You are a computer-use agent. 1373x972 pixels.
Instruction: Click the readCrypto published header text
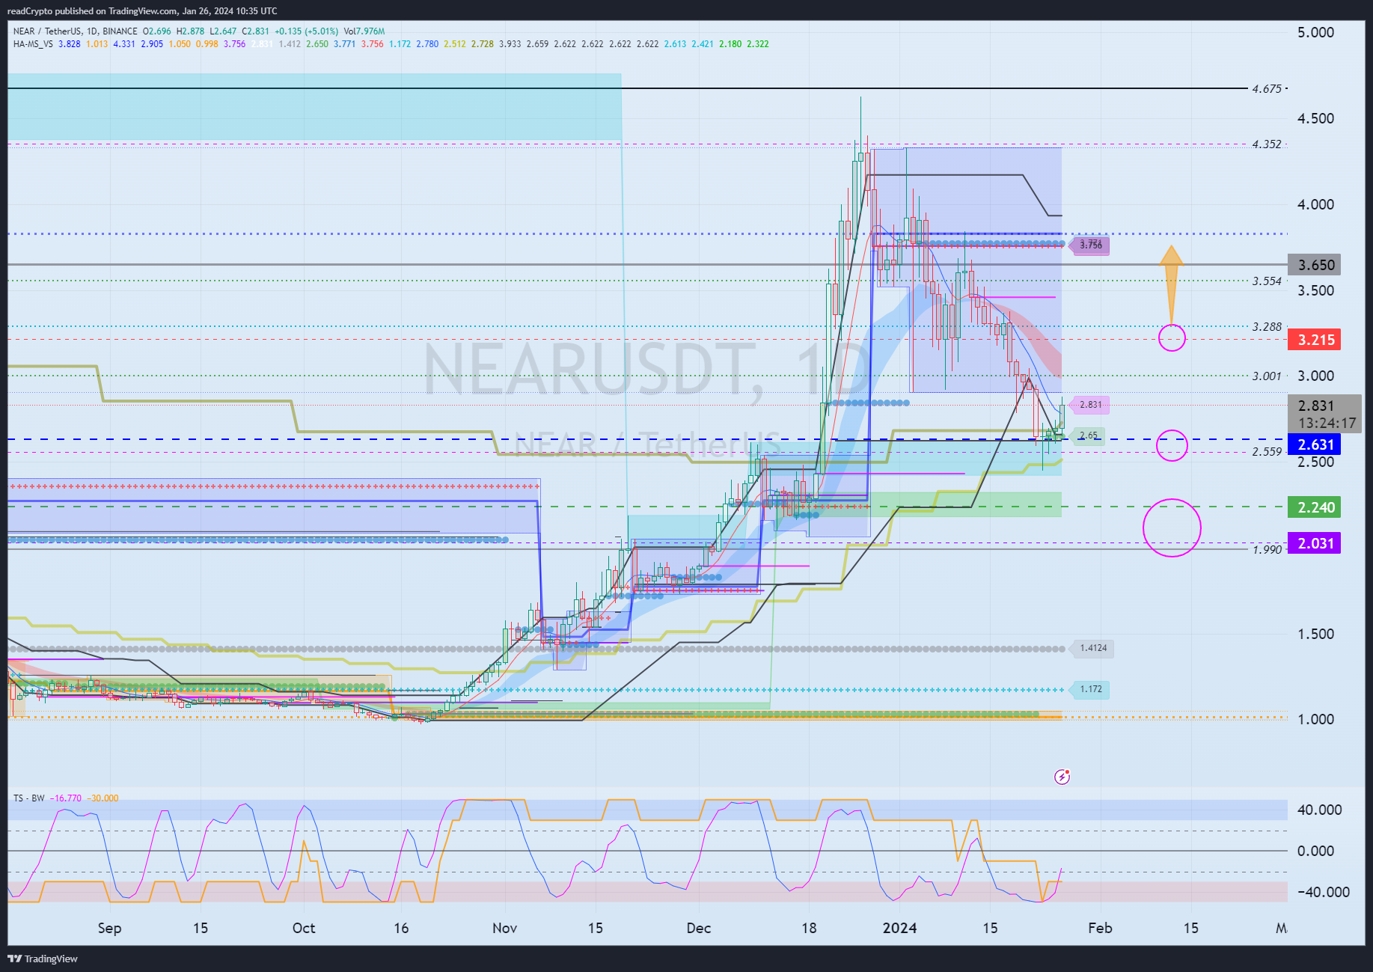[142, 11]
